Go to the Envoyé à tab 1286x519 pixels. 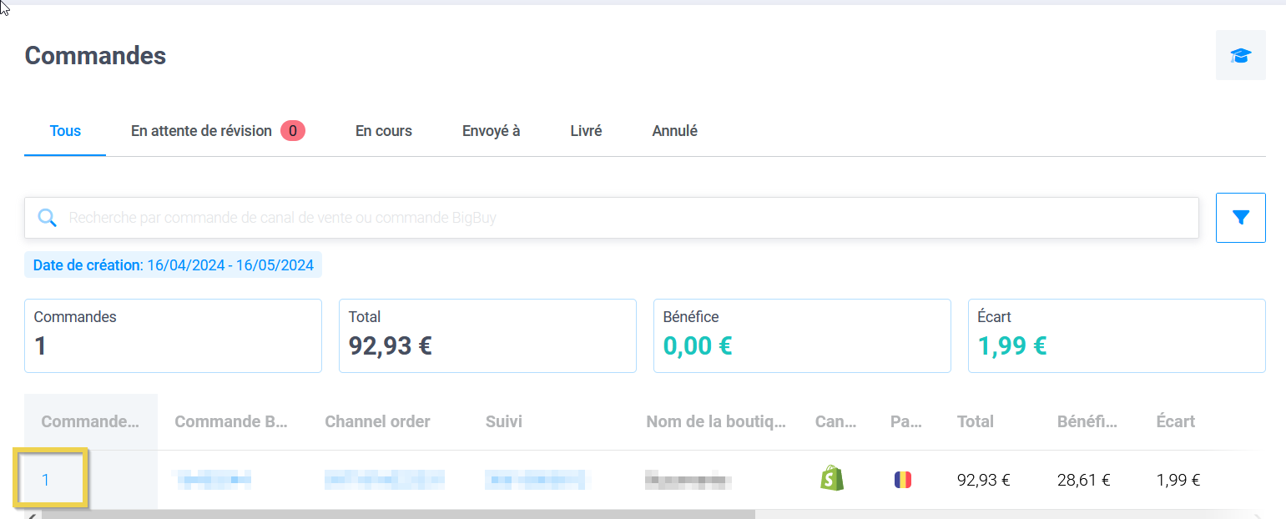pyautogui.click(x=491, y=131)
